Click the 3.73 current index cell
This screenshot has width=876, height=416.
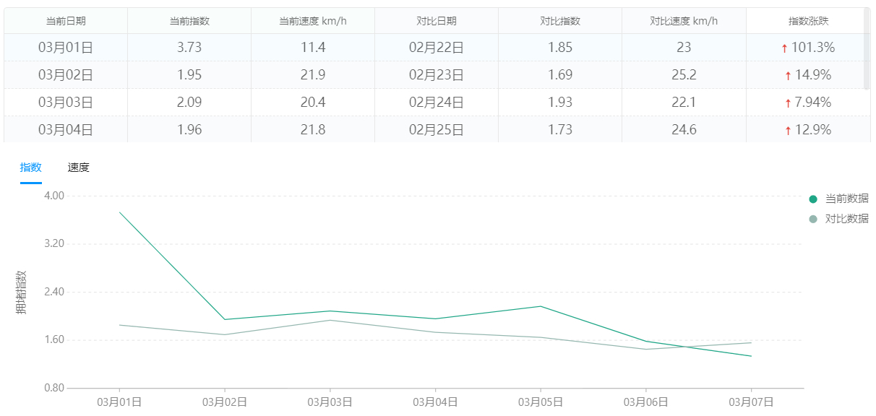189,48
